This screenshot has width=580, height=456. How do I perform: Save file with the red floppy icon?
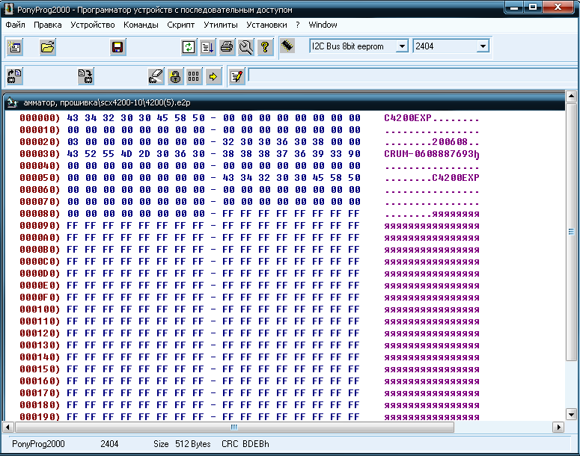117,47
